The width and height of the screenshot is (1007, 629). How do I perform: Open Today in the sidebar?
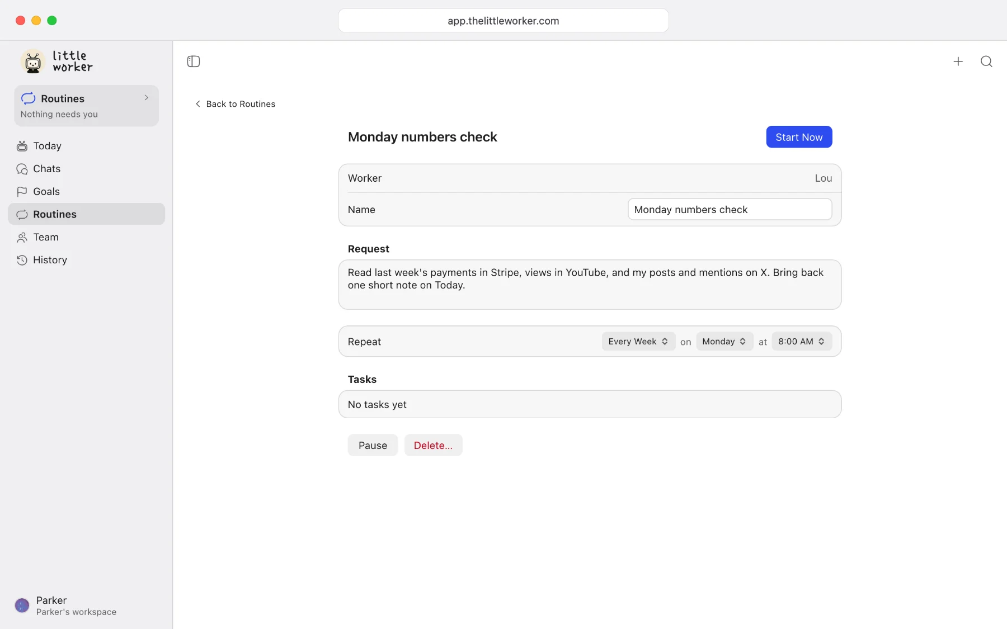click(x=86, y=146)
